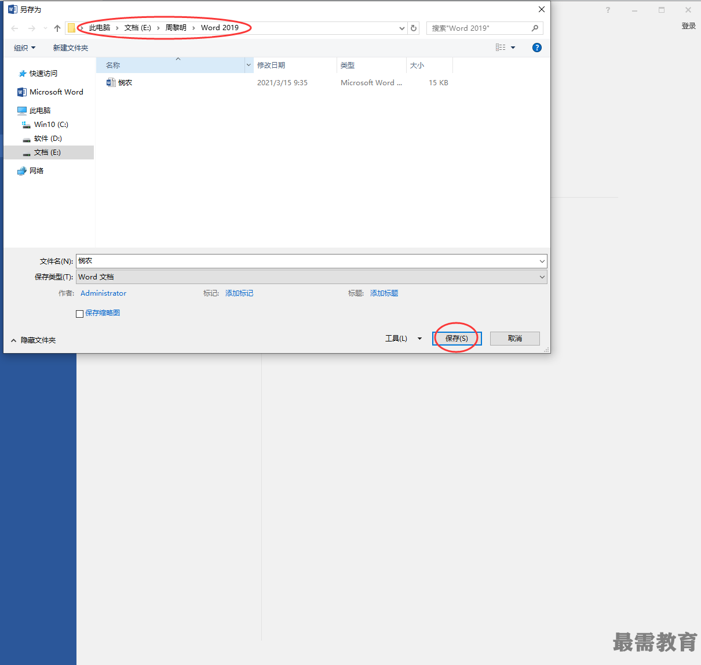This screenshot has width=701, height=665.
Task: Sort files by the 名称 column
Action: click(x=170, y=66)
